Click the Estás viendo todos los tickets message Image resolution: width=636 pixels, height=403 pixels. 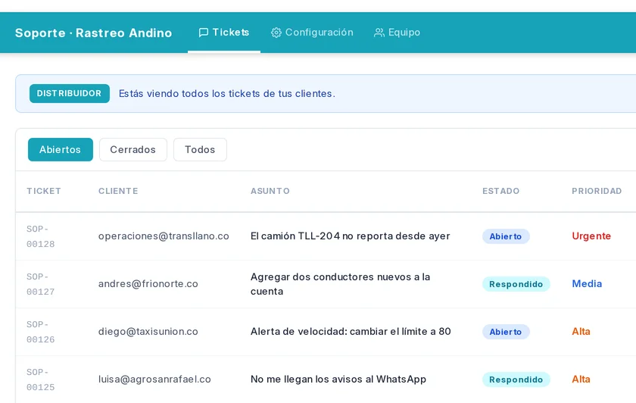[x=226, y=93]
